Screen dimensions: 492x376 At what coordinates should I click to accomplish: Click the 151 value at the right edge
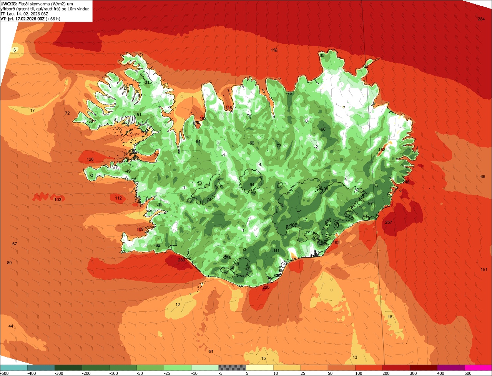(x=484, y=270)
